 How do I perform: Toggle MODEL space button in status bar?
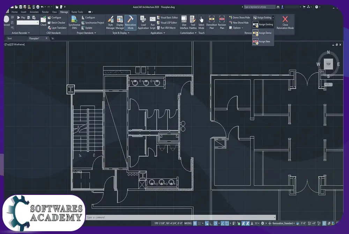point(188,223)
